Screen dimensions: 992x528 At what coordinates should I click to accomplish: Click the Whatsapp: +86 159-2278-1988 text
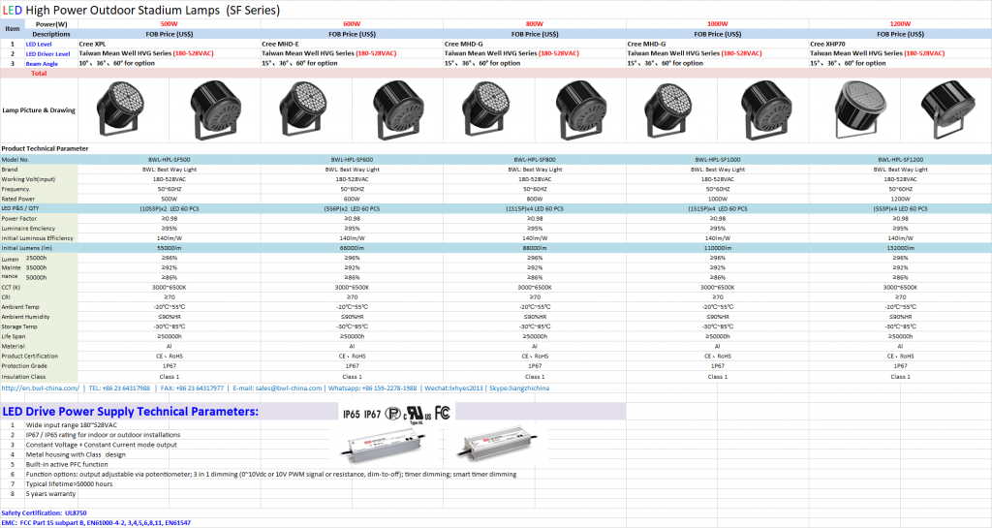pos(373,388)
